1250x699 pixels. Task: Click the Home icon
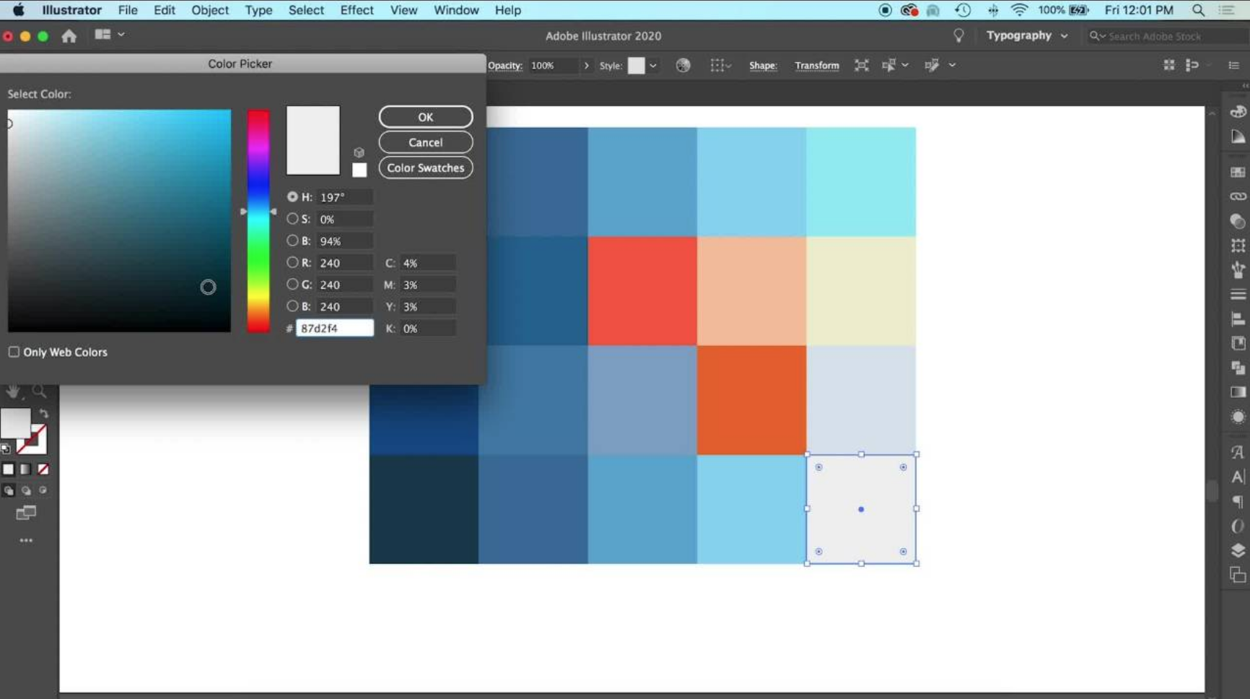tap(69, 35)
